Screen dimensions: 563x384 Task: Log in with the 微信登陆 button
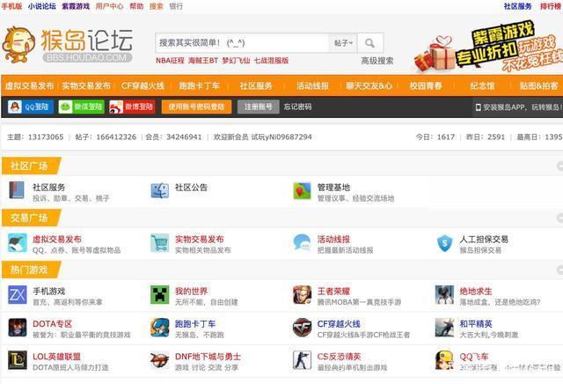coord(82,107)
